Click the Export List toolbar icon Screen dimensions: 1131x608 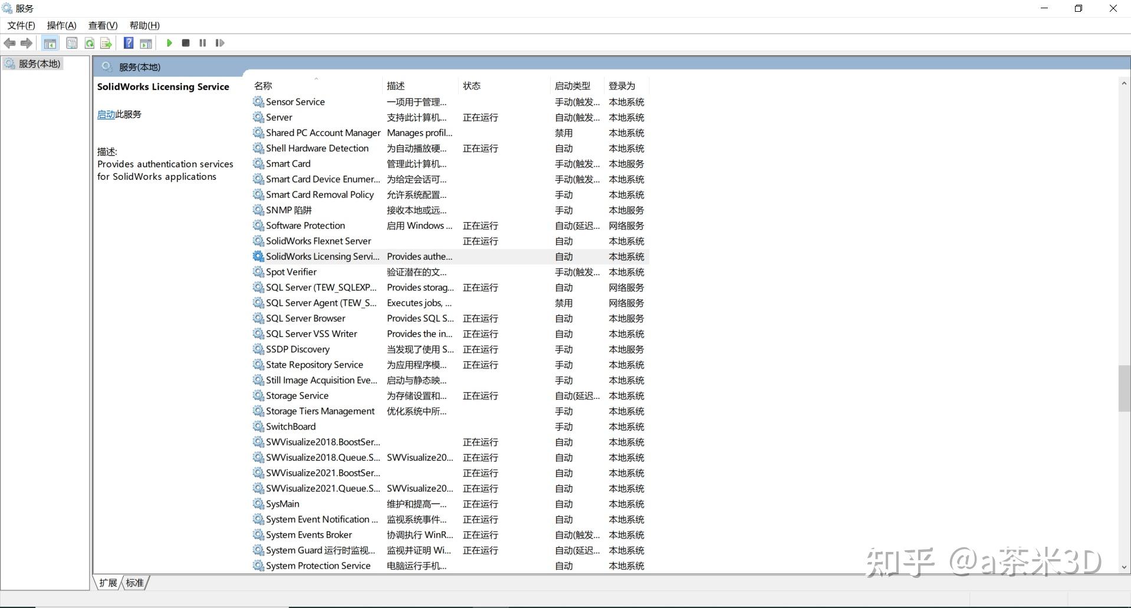click(106, 43)
